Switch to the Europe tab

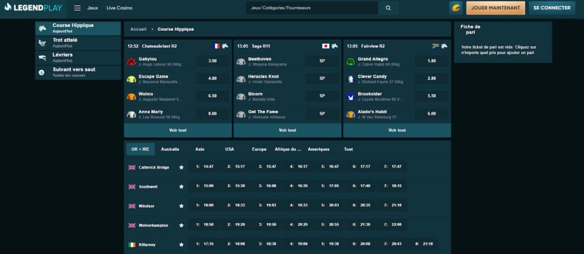[x=259, y=149]
